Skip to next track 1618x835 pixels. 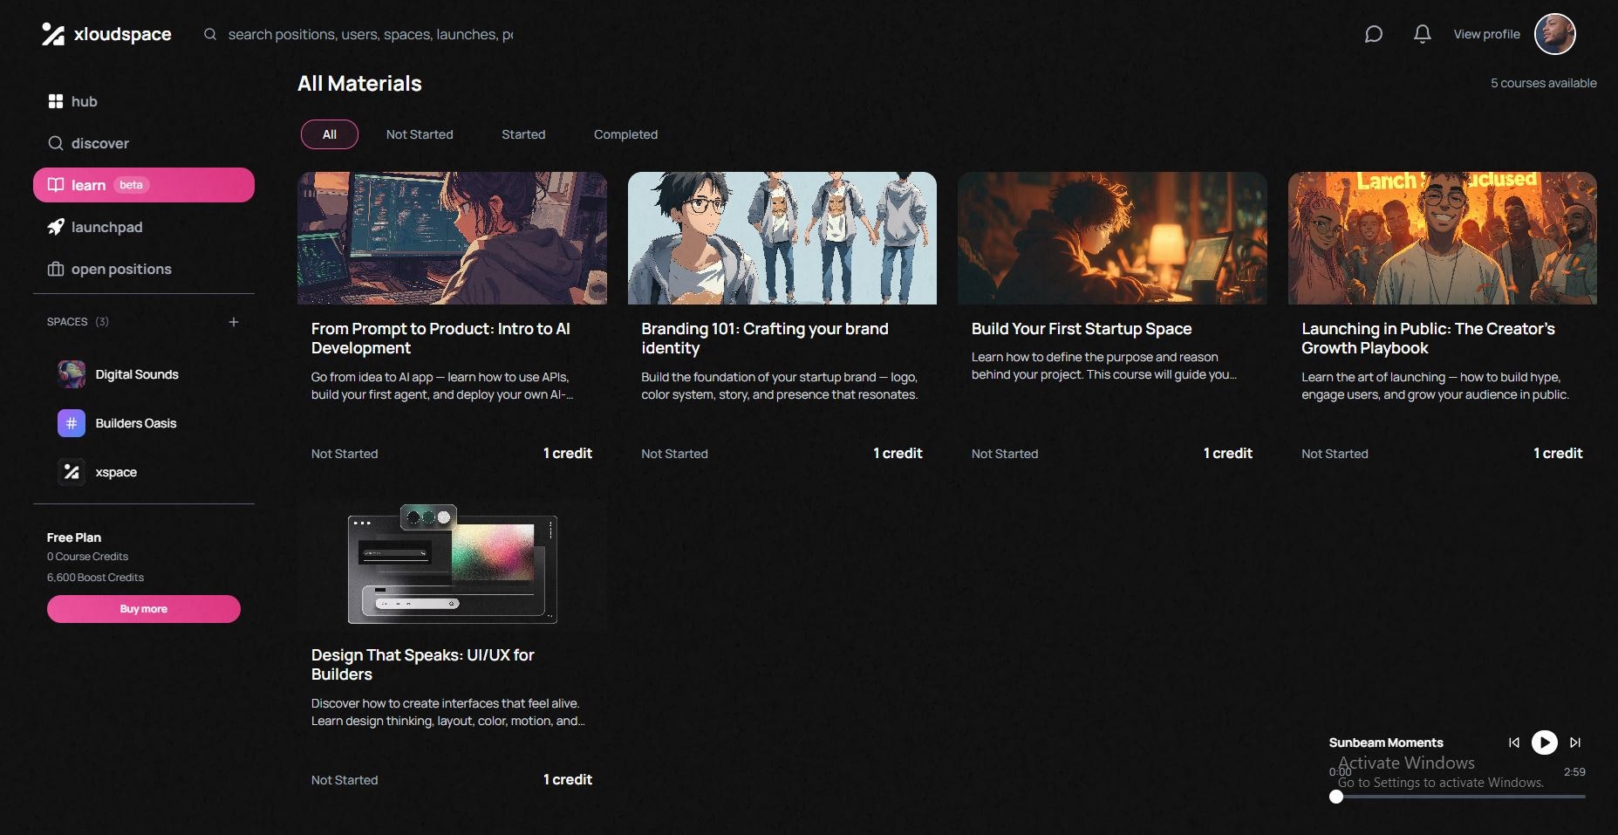click(x=1575, y=743)
